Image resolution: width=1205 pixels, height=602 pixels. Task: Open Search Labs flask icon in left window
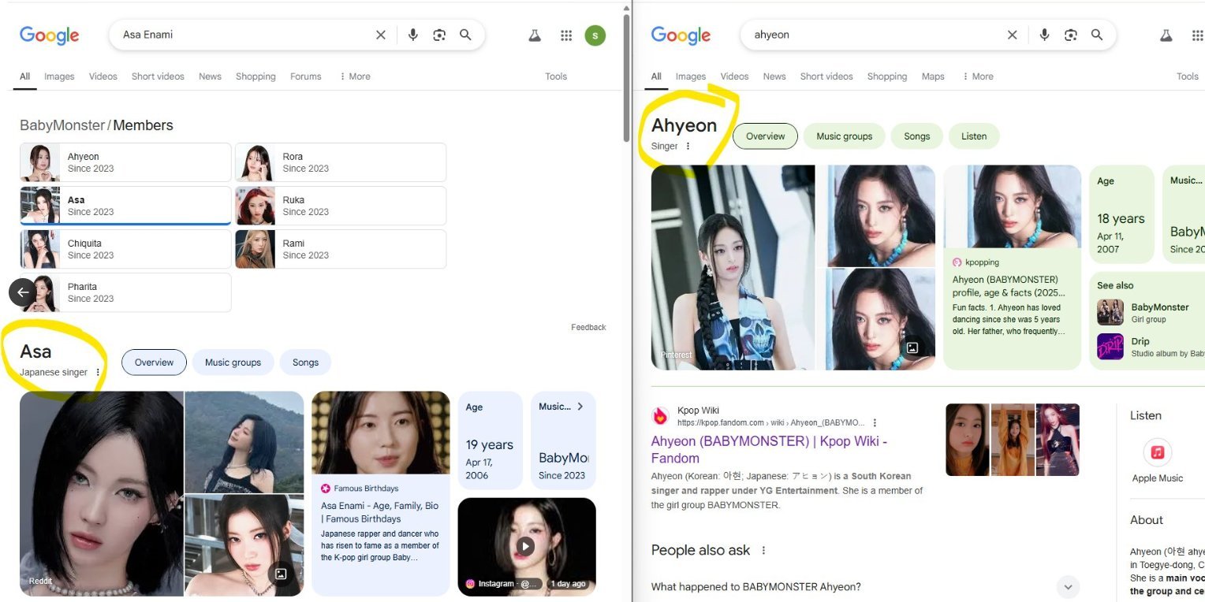tap(535, 35)
